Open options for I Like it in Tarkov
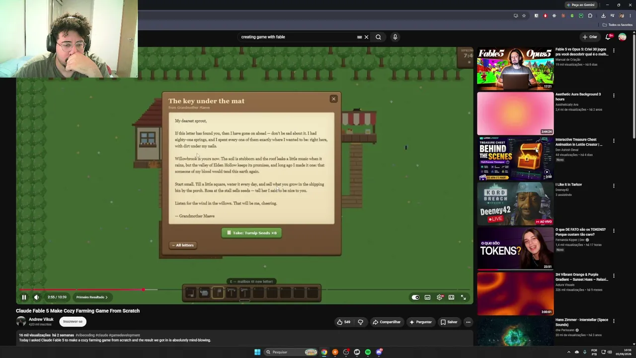636x358 pixels. click(x=614, y=186)
